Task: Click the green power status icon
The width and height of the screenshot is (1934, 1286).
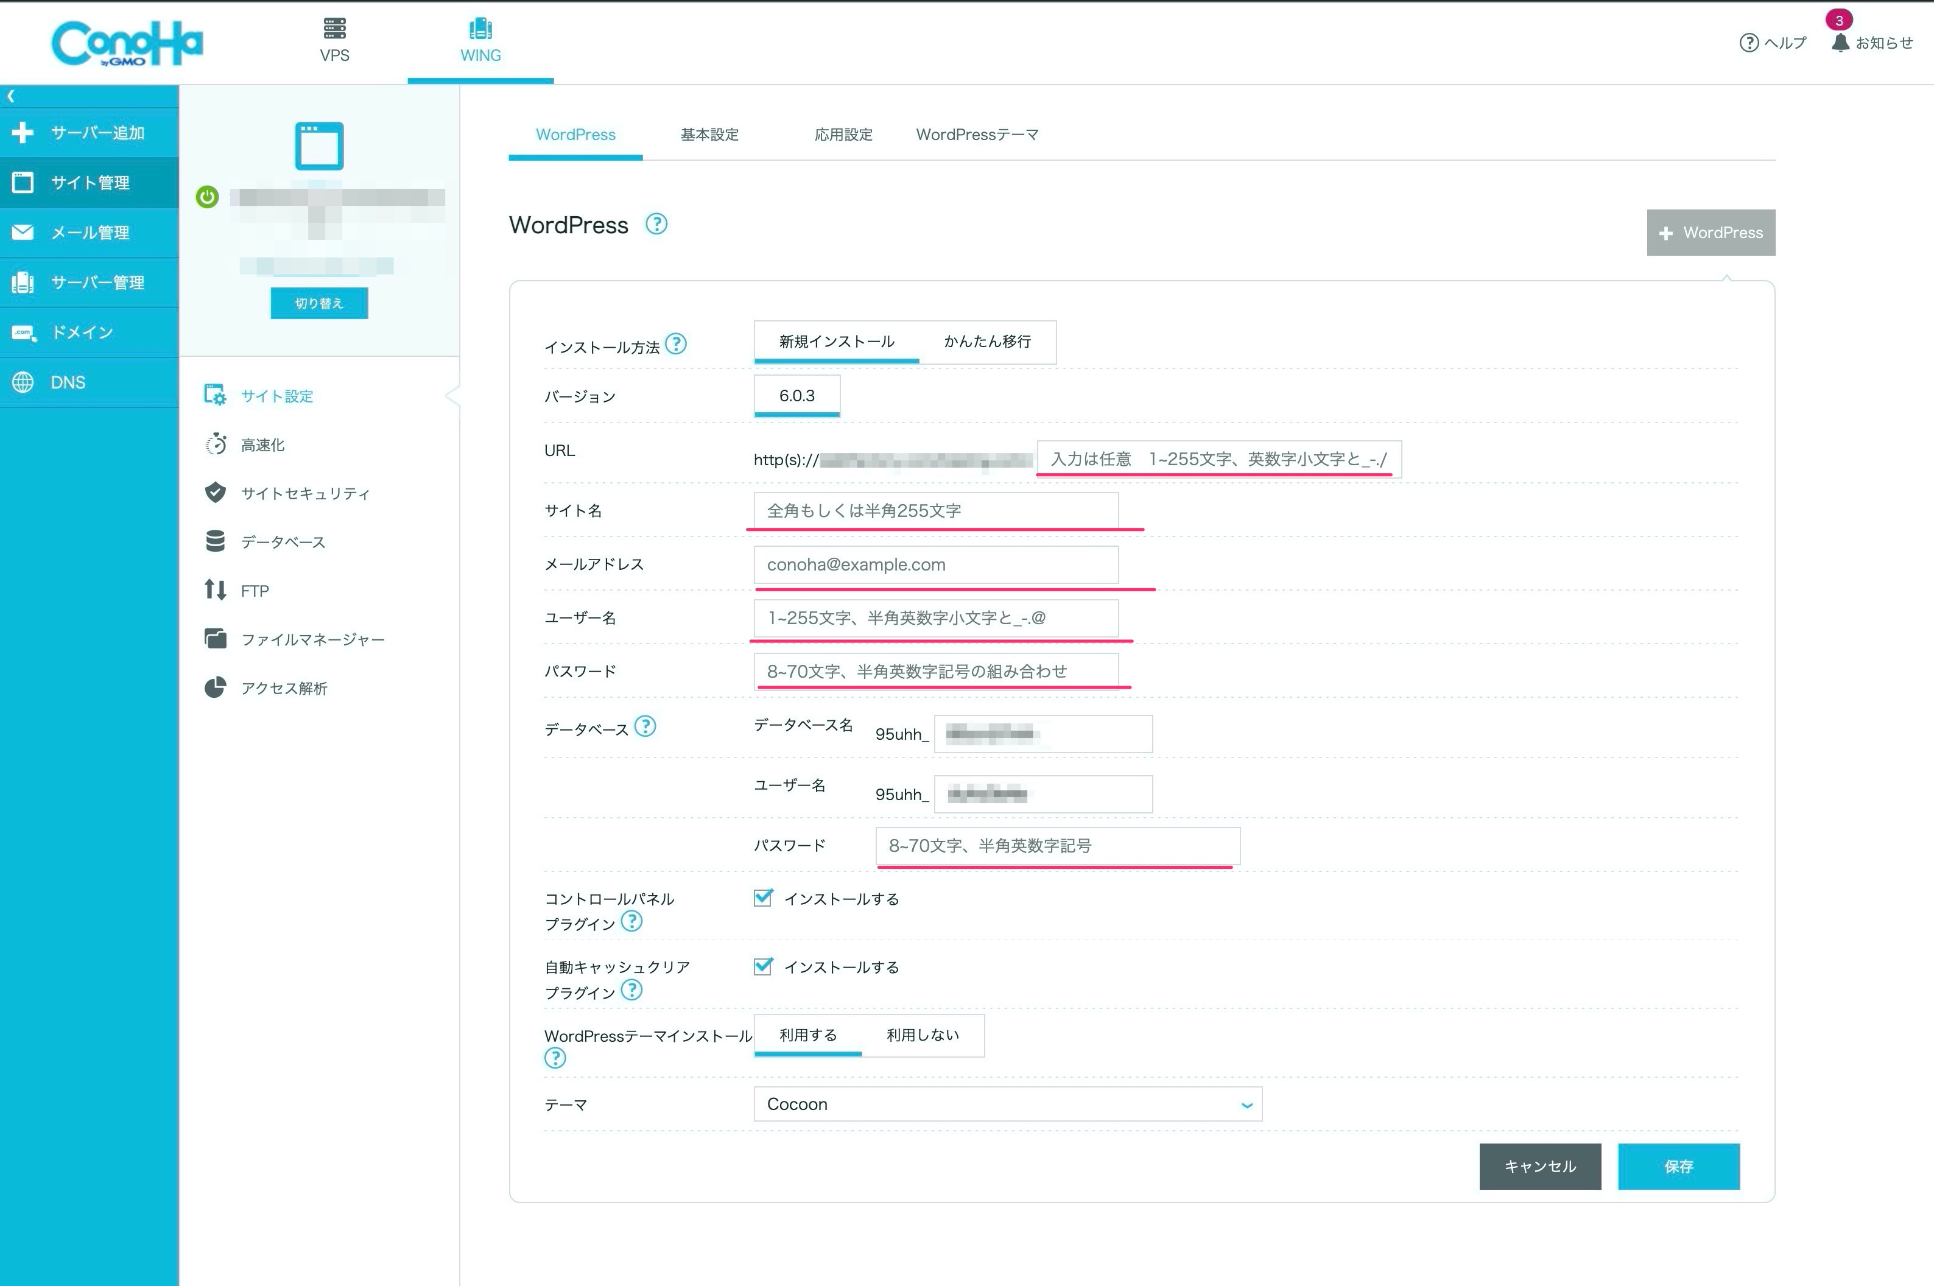Action: click(x=208, y=197)
